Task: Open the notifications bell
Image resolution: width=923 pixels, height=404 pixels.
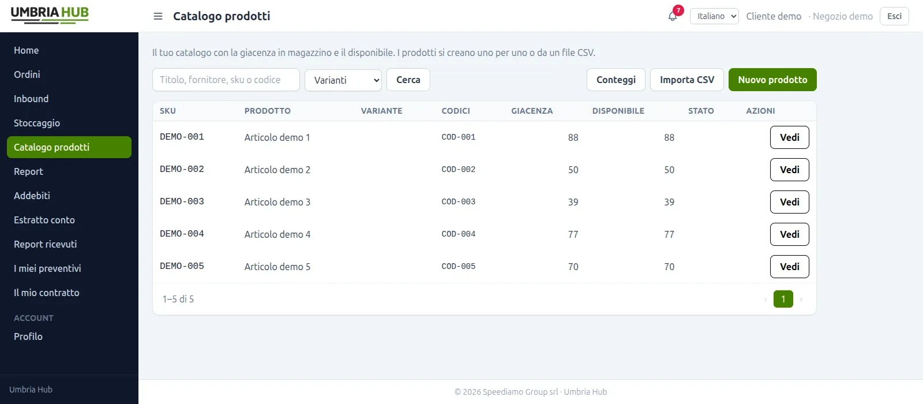Action: pos(673,16)
